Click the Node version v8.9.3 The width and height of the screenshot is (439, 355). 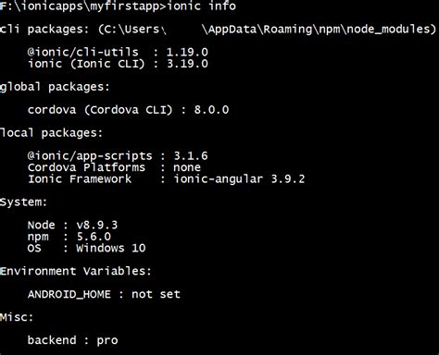coord(97,225)
